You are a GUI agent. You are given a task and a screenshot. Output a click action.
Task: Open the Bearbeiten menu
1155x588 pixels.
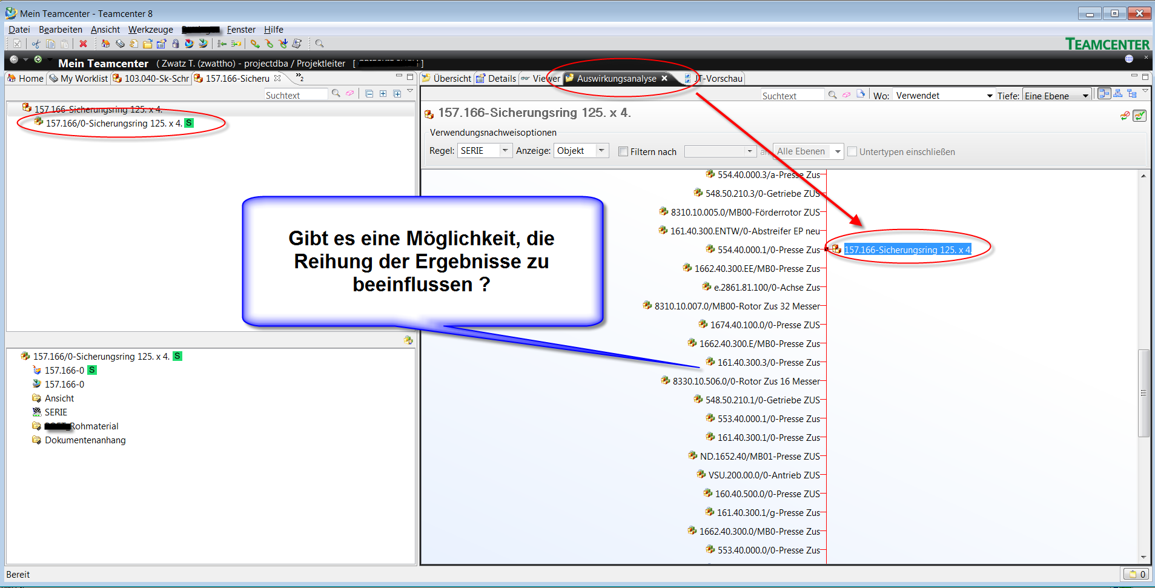click(61, 29)
